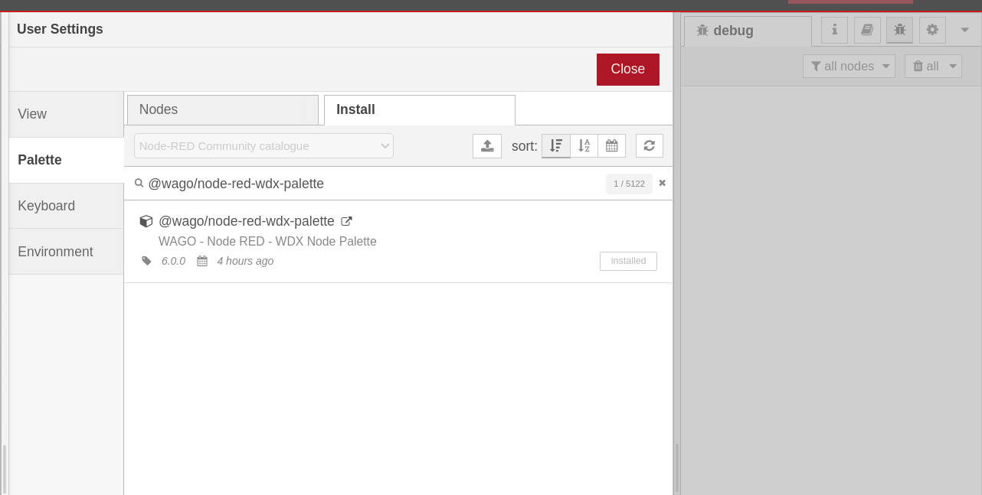Open the help book sidebar tab
This screenshot has height=495, width=982.
(867, 30)
